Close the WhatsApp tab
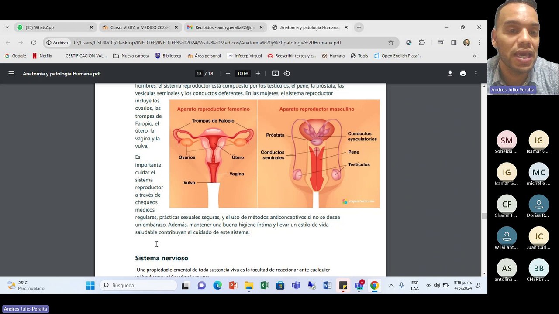The width and height of the screenshot is (559, 314). coord(91,27)
